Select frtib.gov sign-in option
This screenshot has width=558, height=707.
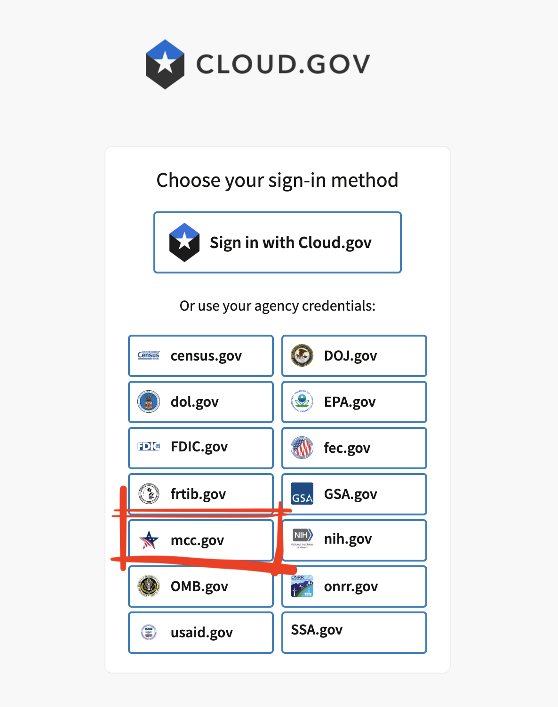(x=201, y=494)
